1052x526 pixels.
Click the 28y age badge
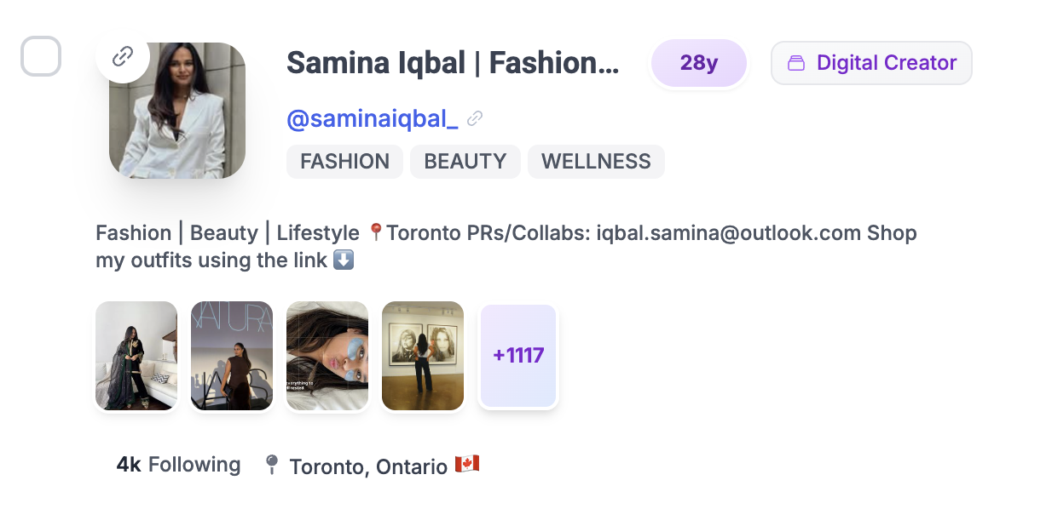tap(699, 62)
